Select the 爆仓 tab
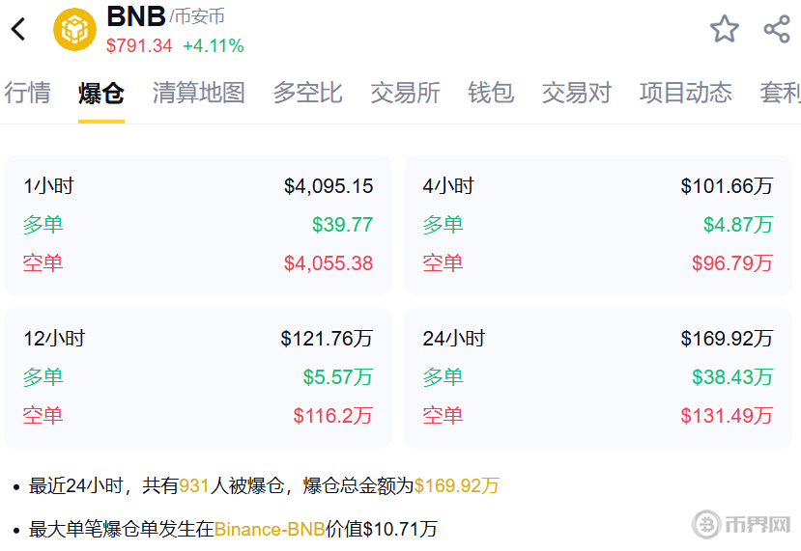 pyautogui.click(x=101, y=93)
